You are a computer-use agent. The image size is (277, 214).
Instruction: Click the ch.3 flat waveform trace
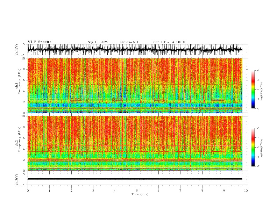(x=135, y=179)
